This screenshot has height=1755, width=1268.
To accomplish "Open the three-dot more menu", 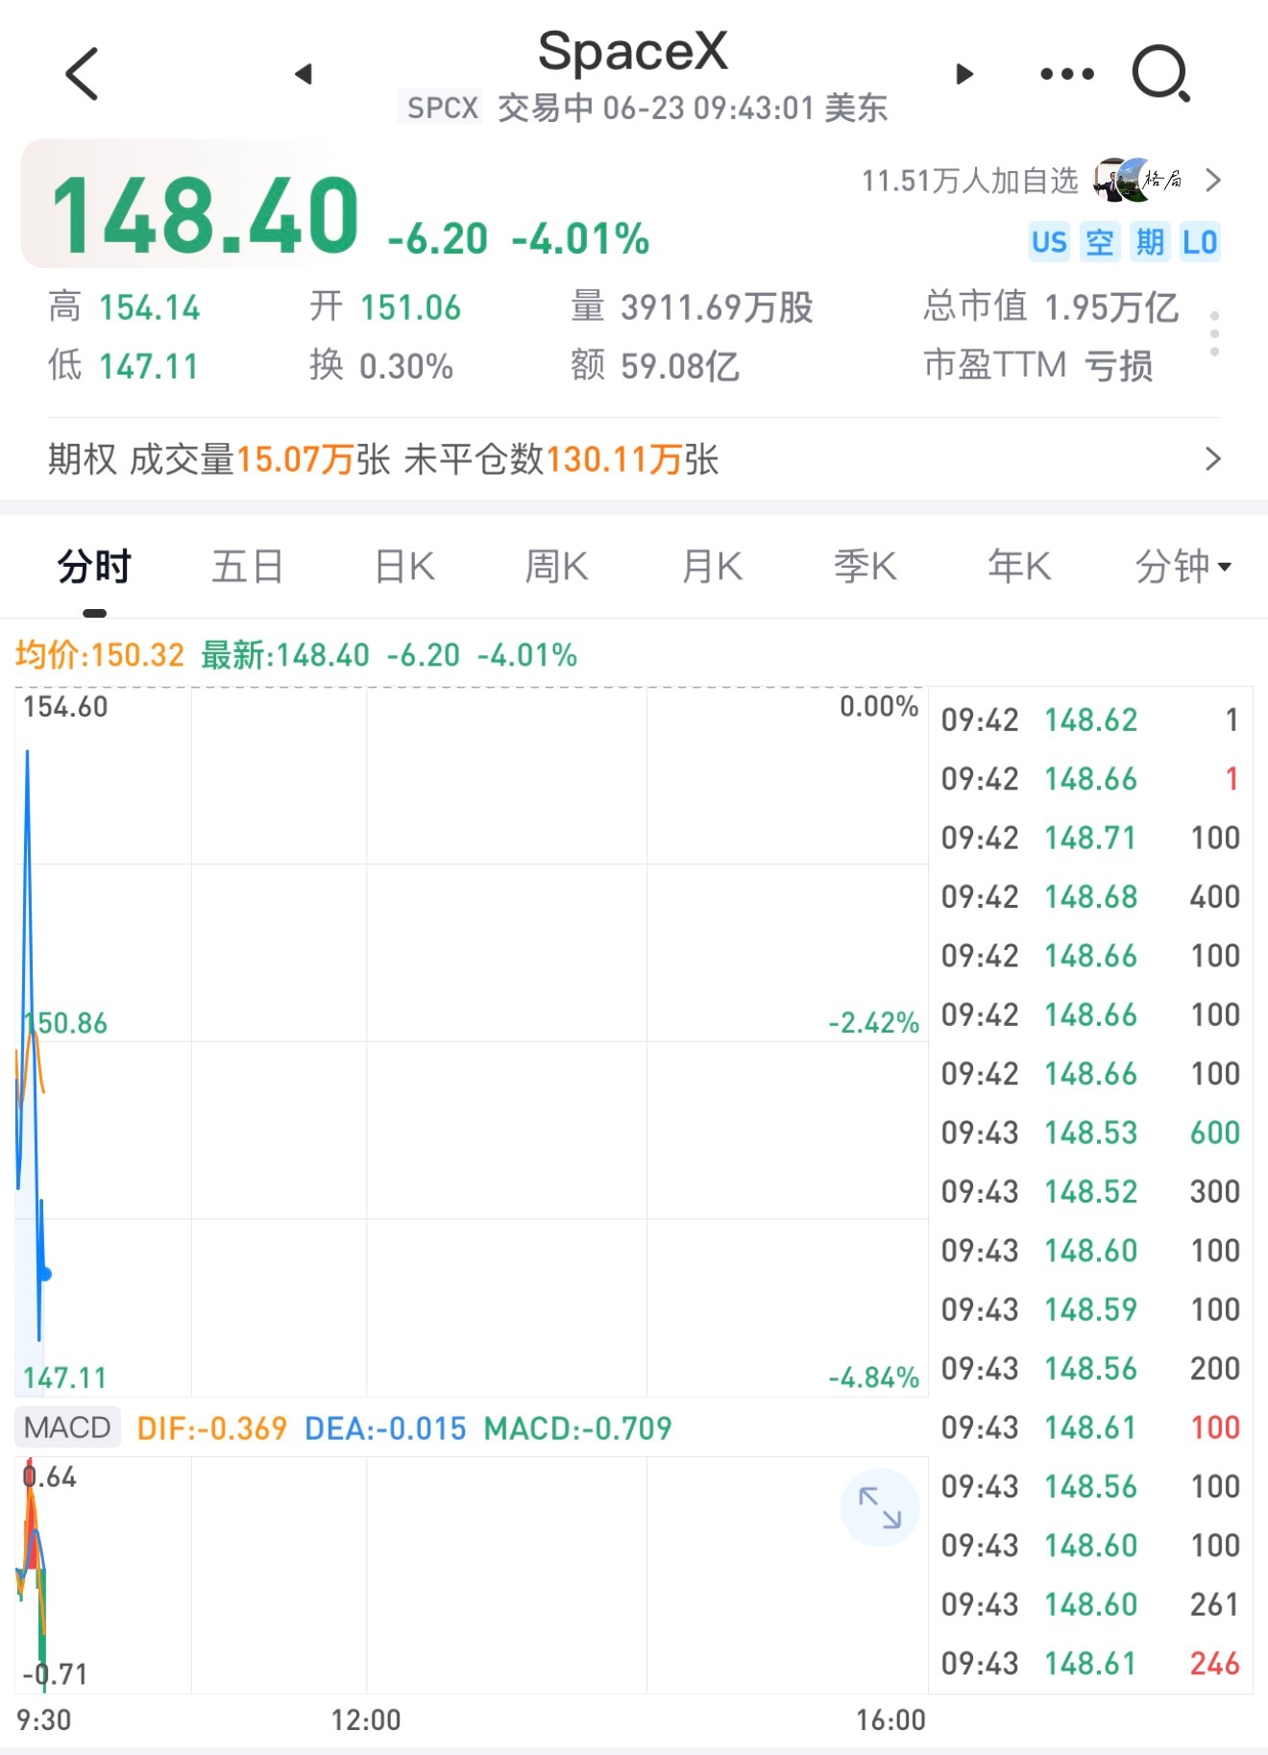I will tap(1067, 74).
